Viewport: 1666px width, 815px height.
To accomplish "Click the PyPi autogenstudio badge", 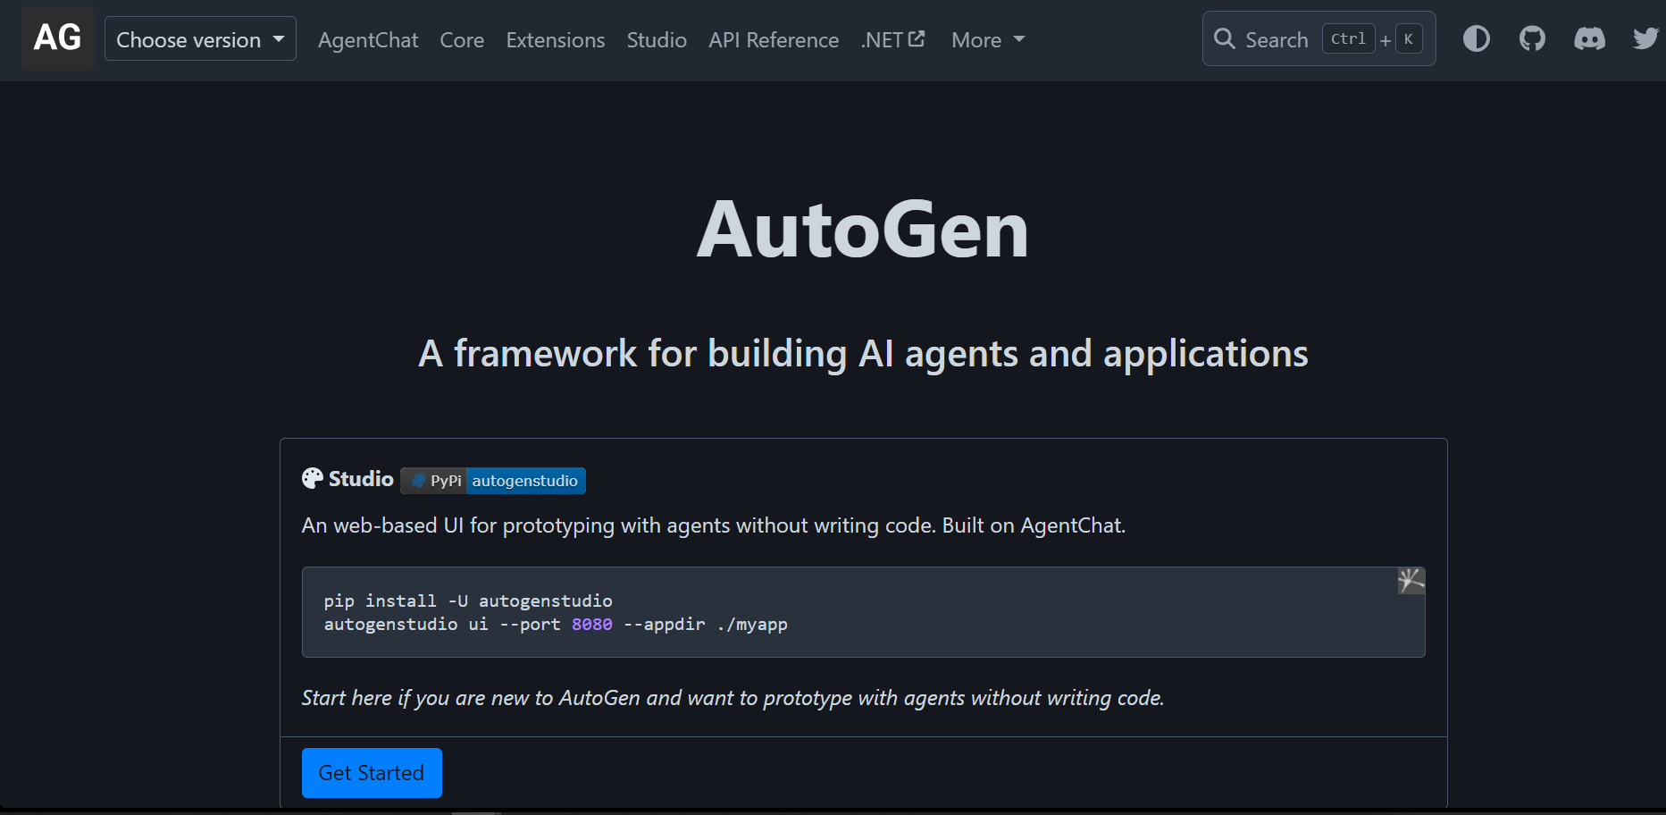I will click(x=493, y=481).
